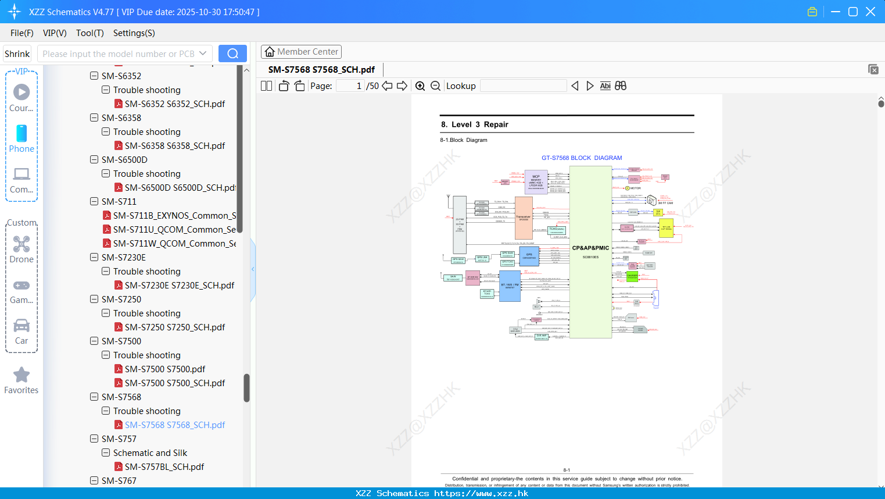
Task: Click the Member Center button
Action: tap(301, 52)
